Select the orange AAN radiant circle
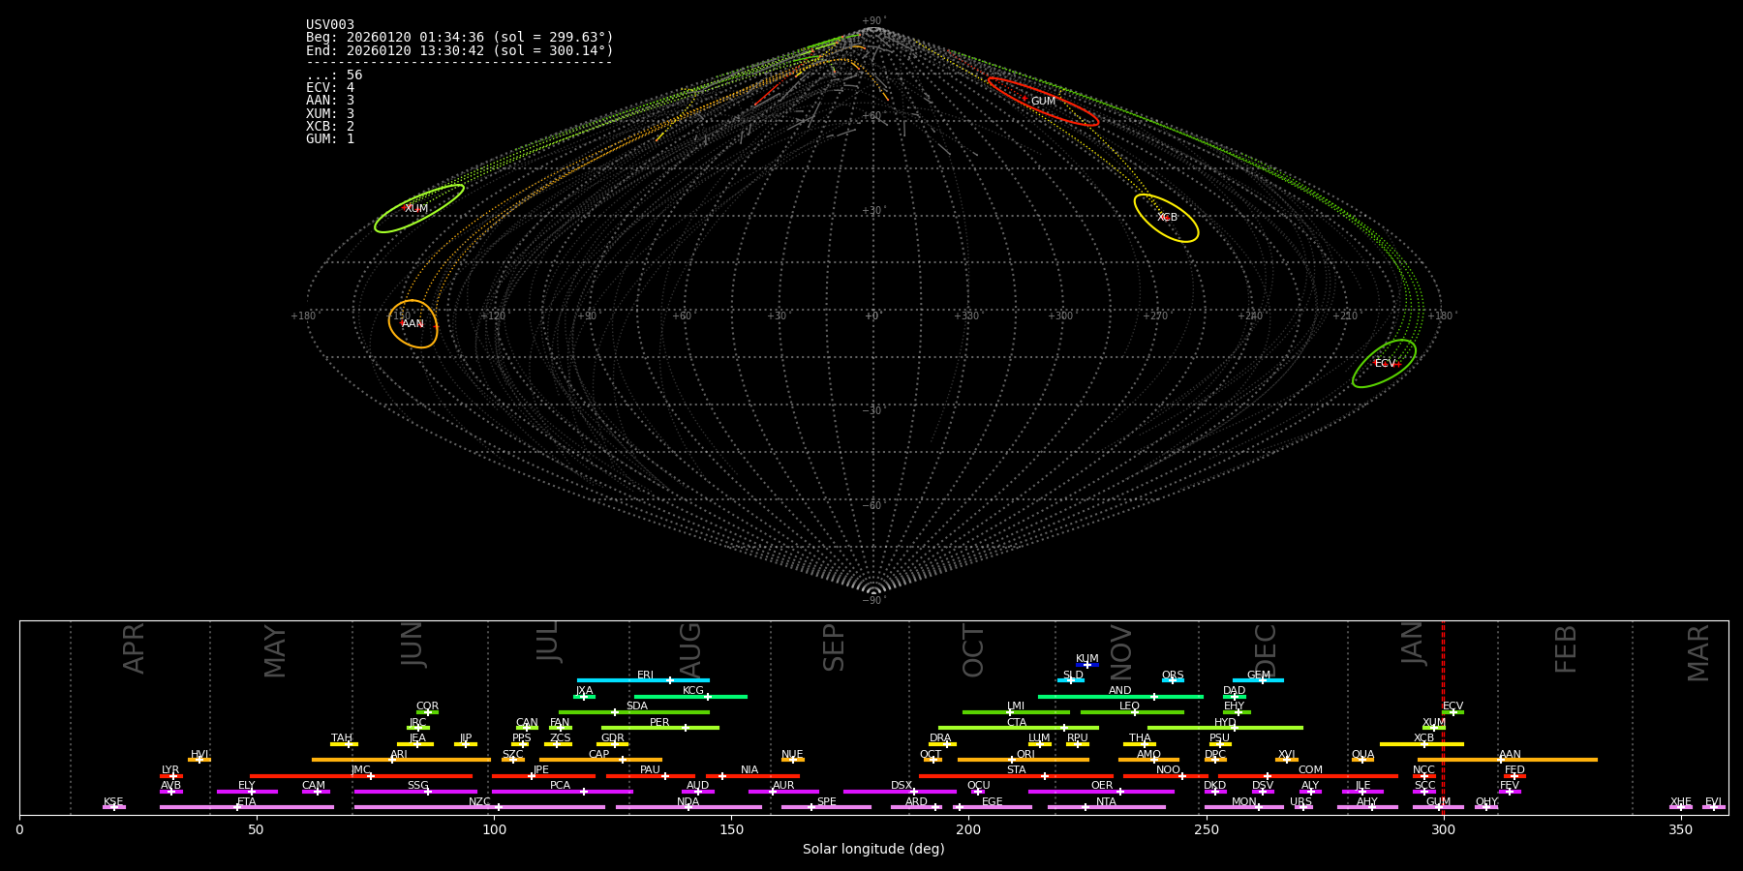1743x871 pixels. click(413, 323)
